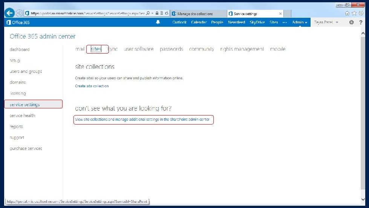369x208 pixels.
Task: Open reports in left navigation
Action: (x=16, y=126)
